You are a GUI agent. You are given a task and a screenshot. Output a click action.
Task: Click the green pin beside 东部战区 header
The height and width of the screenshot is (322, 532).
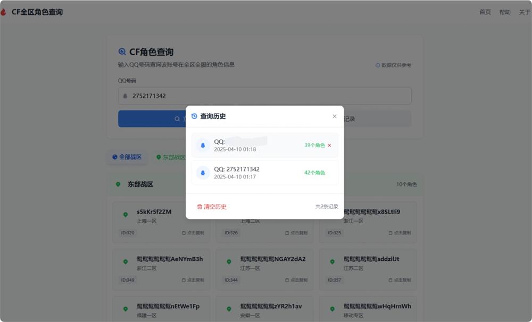pos(118,184)
